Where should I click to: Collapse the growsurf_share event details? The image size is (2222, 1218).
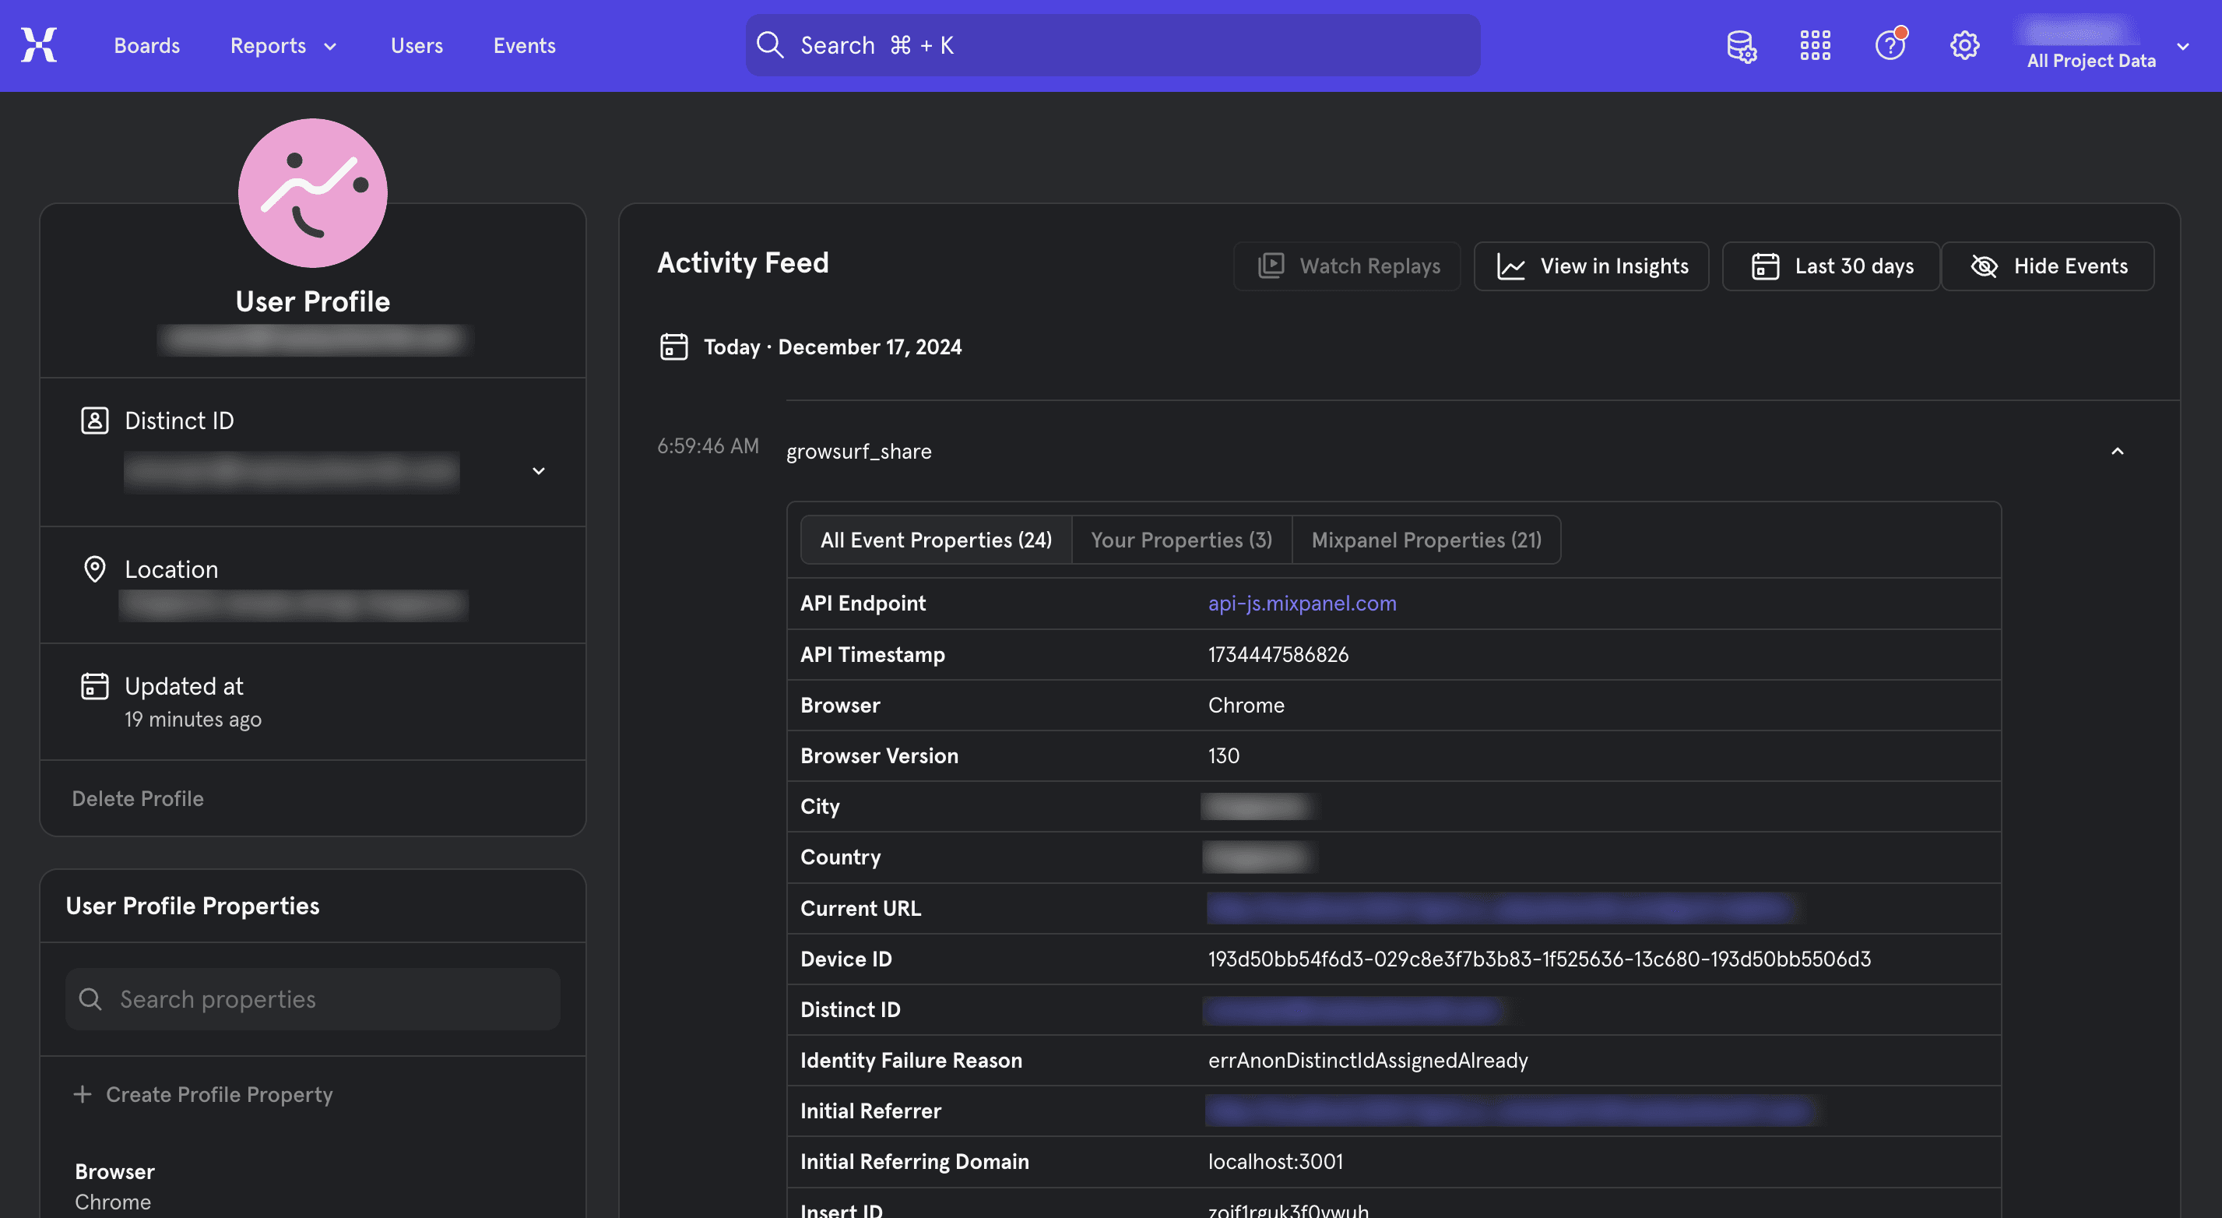[2118, 451]
